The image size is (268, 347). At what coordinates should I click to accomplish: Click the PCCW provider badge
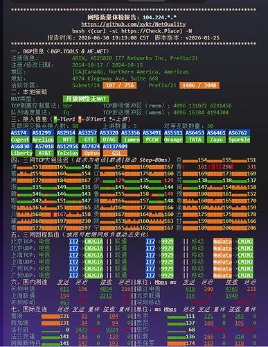pos(152,139)
